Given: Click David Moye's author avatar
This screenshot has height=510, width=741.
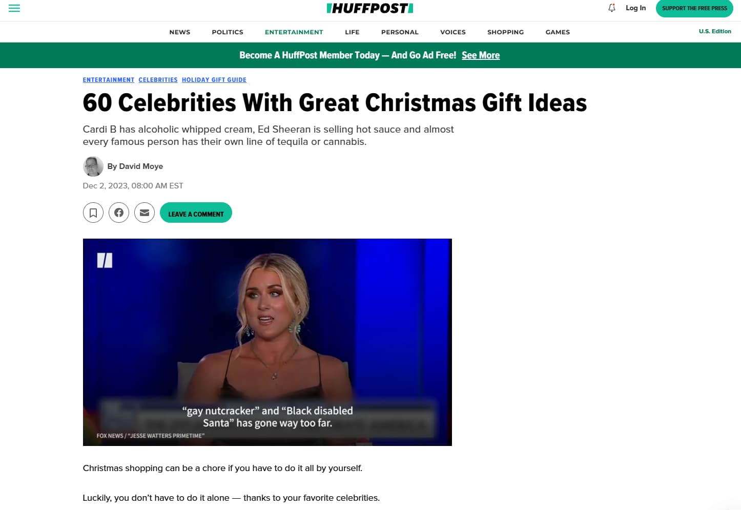Looking at the screenshot, I should (93, 166).
